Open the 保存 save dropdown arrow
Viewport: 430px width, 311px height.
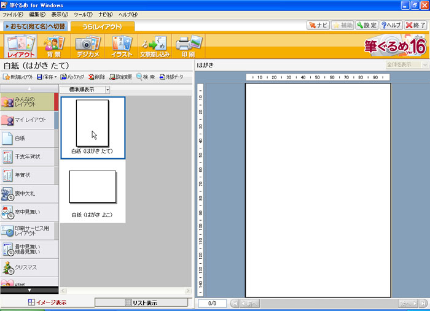pos(56,77)
